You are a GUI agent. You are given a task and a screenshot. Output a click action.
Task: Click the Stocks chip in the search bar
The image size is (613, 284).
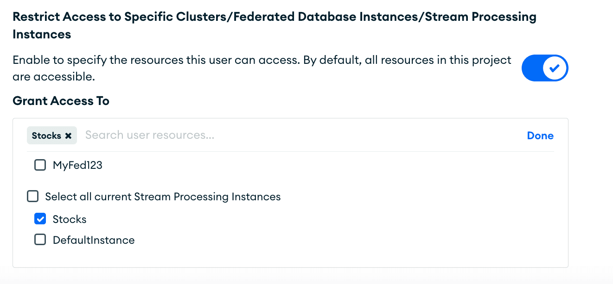[x=46, y=136]
